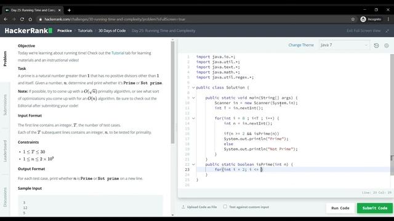Viewport: 394px width, 221px height.
Task: Click 'System.out.println("Not Prime");' line
Action: (x=261, y=149)
